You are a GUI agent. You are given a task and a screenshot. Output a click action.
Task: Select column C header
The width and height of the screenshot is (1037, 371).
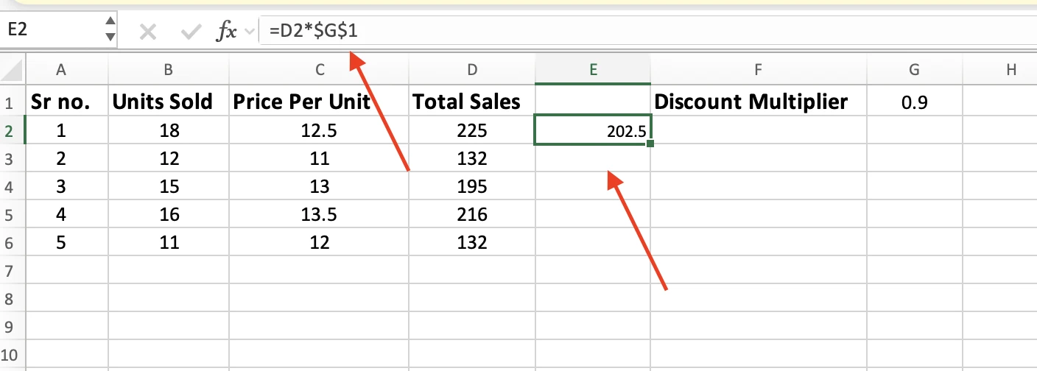[x=320, y=70]
